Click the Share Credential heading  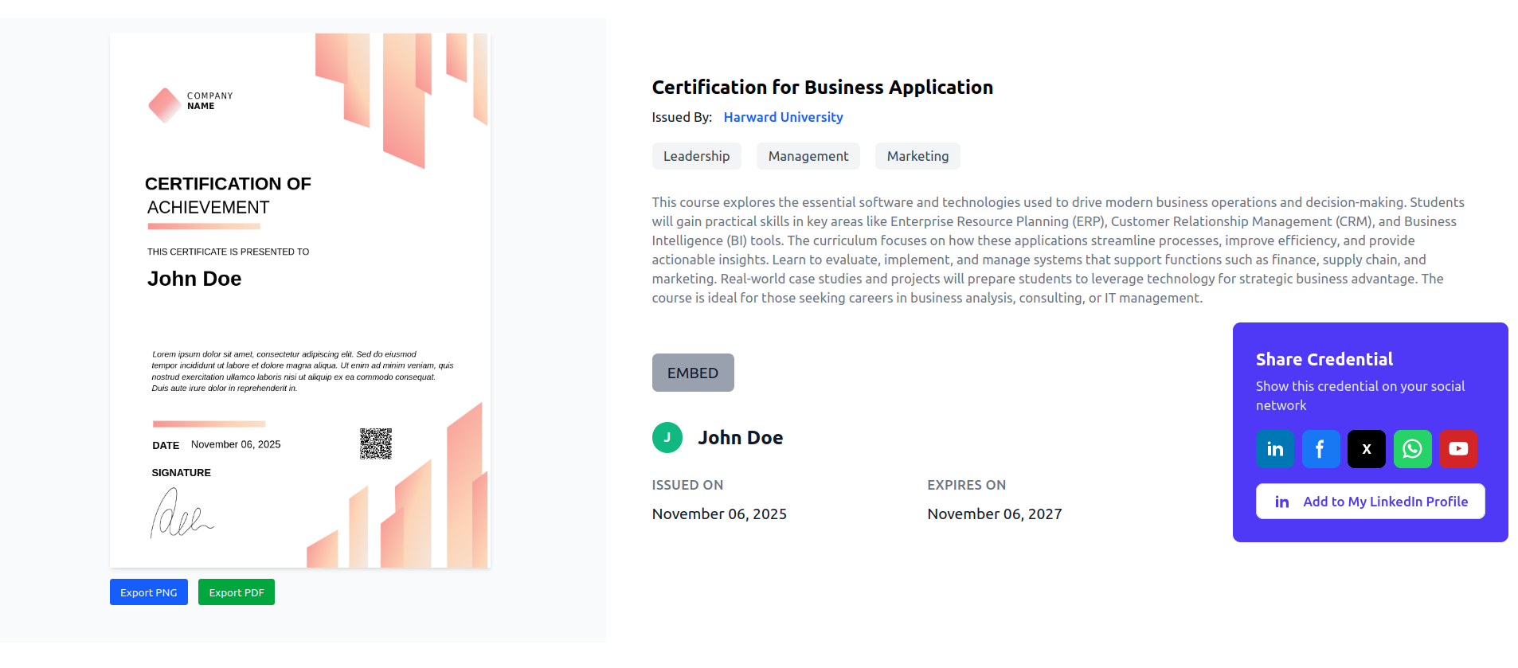click(x=1324, y=359)
